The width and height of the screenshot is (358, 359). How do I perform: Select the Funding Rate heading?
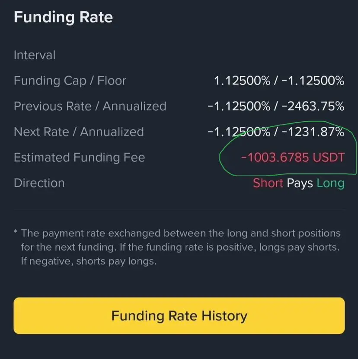tap(63, 18)
